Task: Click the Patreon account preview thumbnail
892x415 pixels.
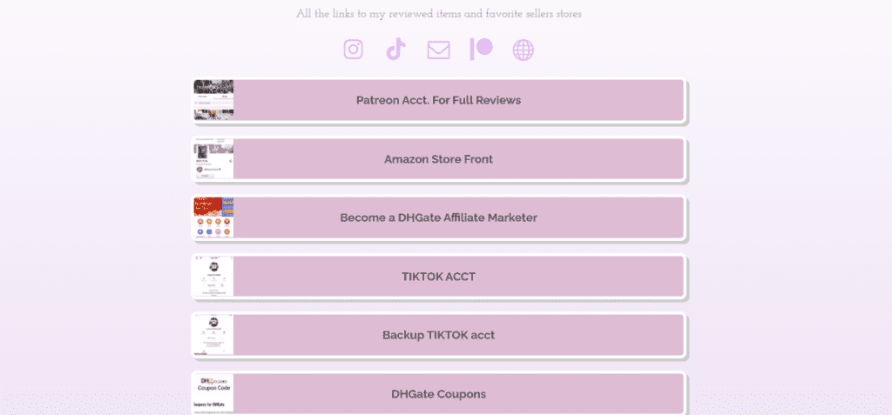Action: (x=213, y=100)
